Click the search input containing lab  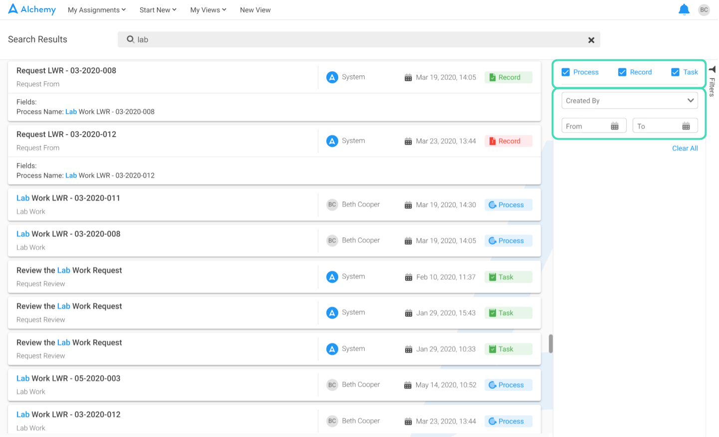pos(359,39)
